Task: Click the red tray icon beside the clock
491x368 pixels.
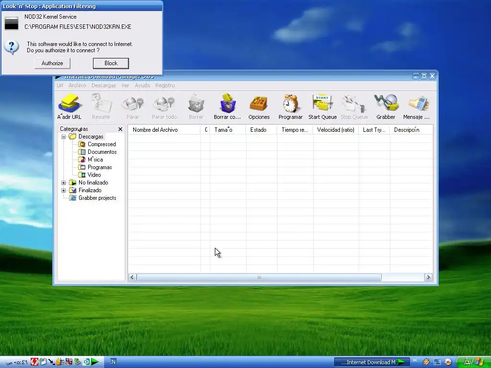Action: click(35, 362)
